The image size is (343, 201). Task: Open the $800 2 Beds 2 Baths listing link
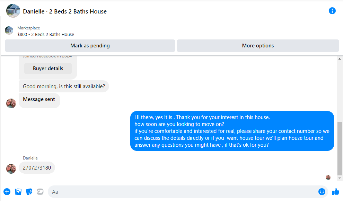(46, 34)
